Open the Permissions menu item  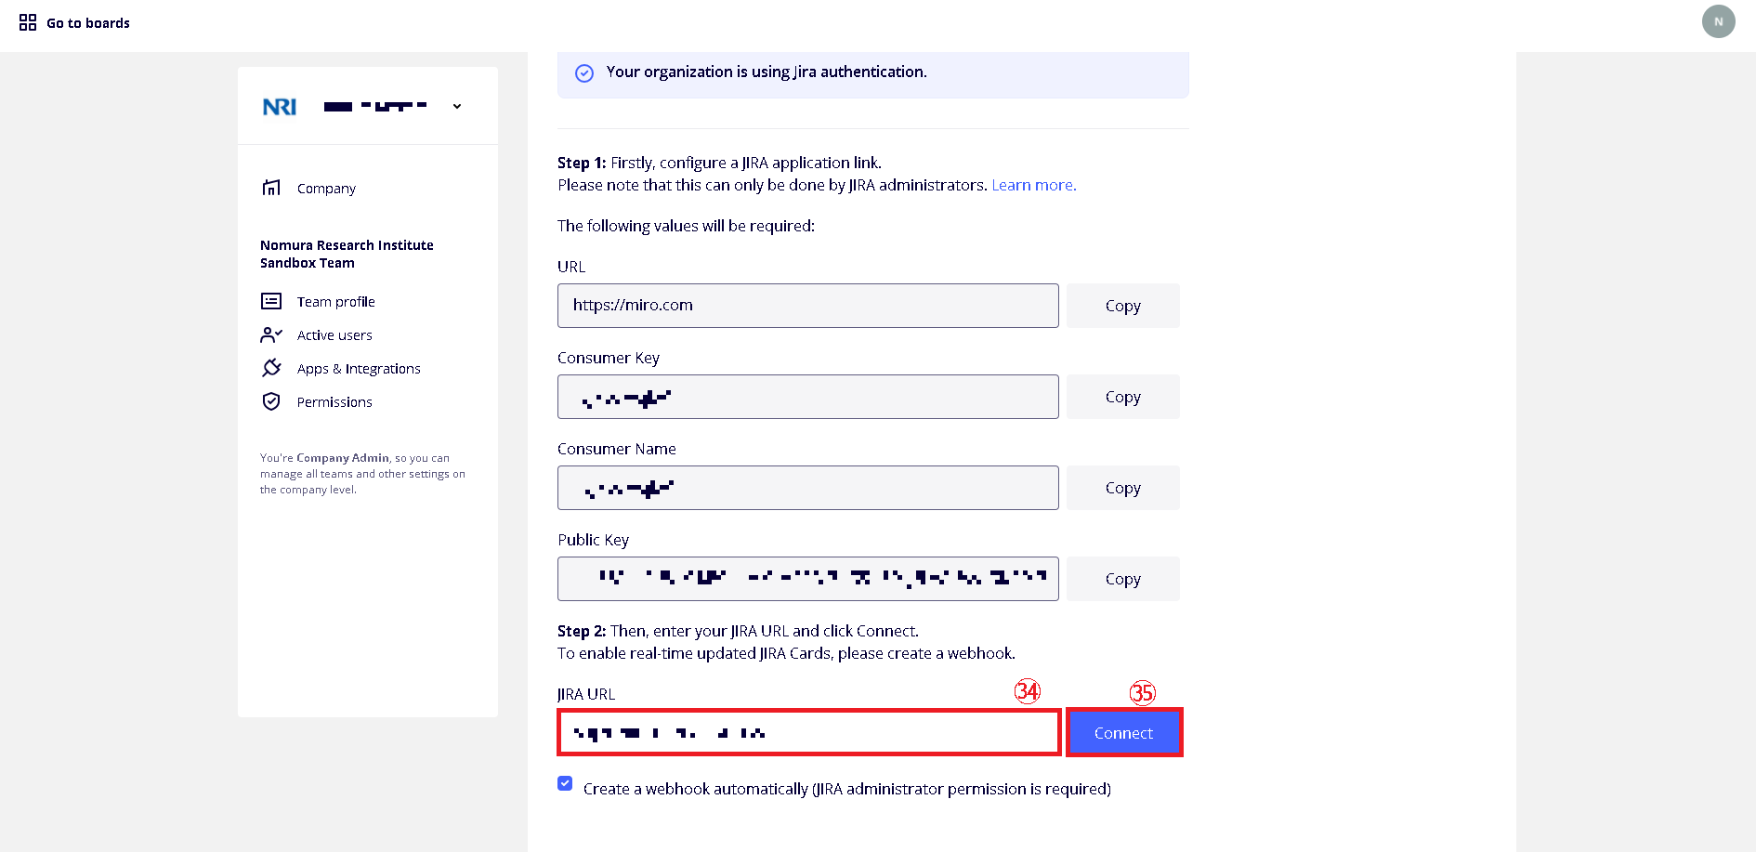tap(334, 402)
